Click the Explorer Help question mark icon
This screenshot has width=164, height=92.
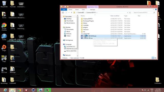point(156,9)
